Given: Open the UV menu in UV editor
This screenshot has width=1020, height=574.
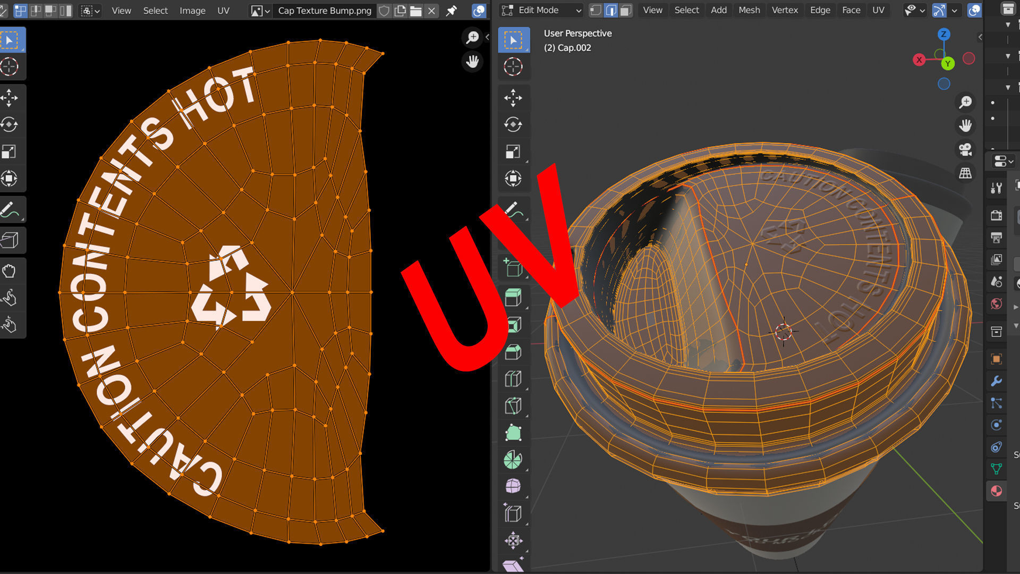Looking at the screenshot, I should 223,11.
